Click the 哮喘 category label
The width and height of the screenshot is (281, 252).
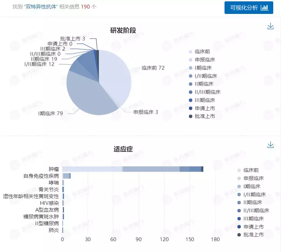coord(54,182)
